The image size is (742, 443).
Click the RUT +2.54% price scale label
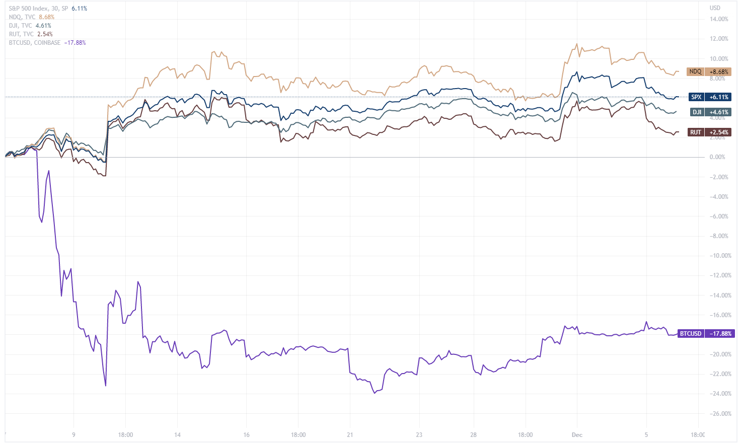point(710,132)
